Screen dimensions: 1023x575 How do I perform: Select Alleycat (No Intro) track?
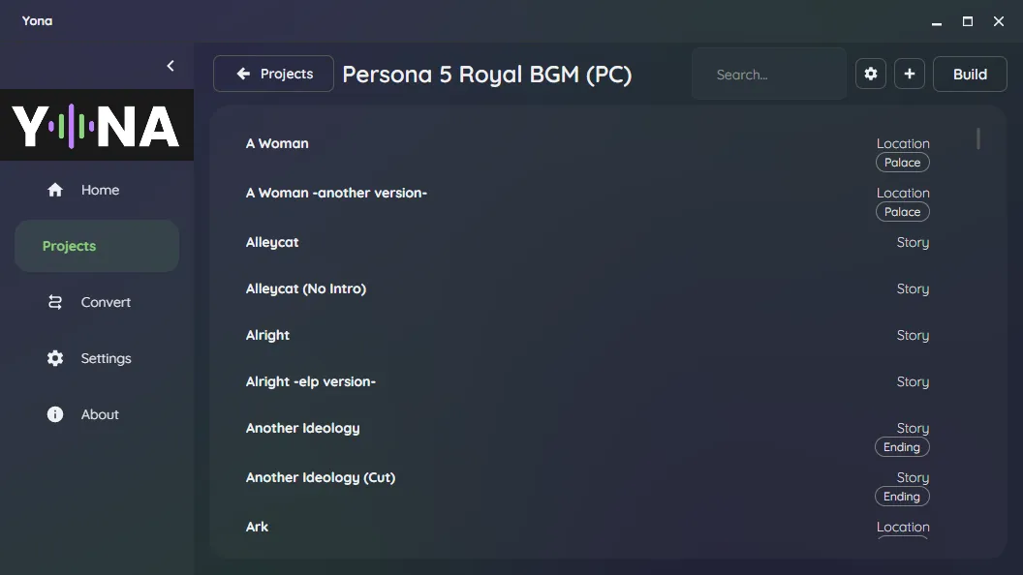coord(306,288)
